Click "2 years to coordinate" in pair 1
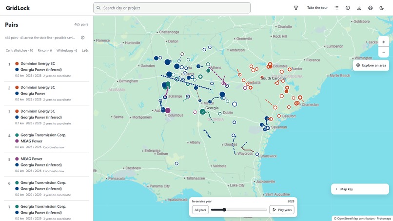393x221 pixels. coord(57,76)
